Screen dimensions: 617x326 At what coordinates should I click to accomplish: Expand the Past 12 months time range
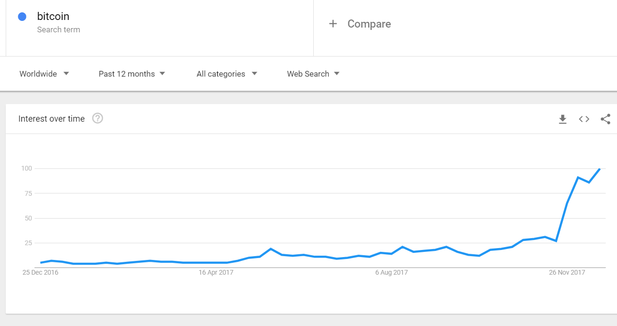[x=132, y=74]
